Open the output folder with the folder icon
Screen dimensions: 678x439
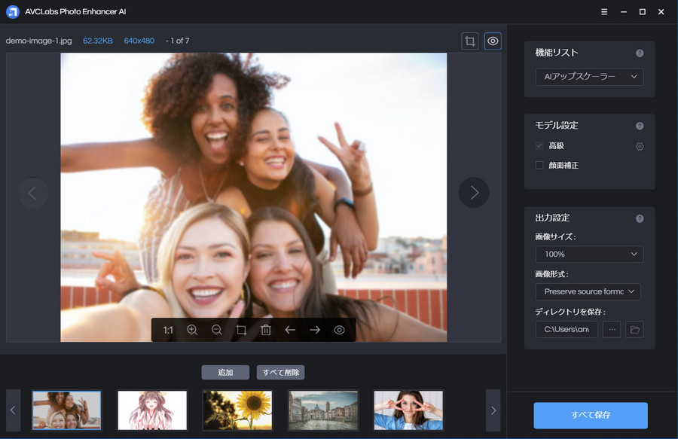634,329
